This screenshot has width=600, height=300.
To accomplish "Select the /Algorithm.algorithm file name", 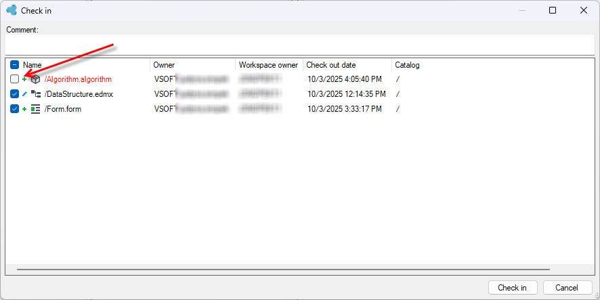I will (x=78, y=79).
